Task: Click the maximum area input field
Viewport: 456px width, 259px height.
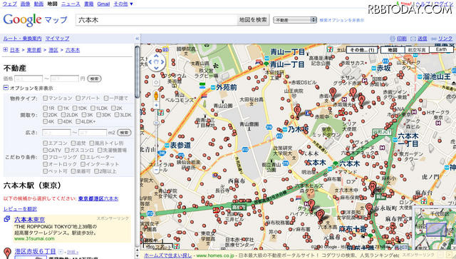Action: pos(93,133)
